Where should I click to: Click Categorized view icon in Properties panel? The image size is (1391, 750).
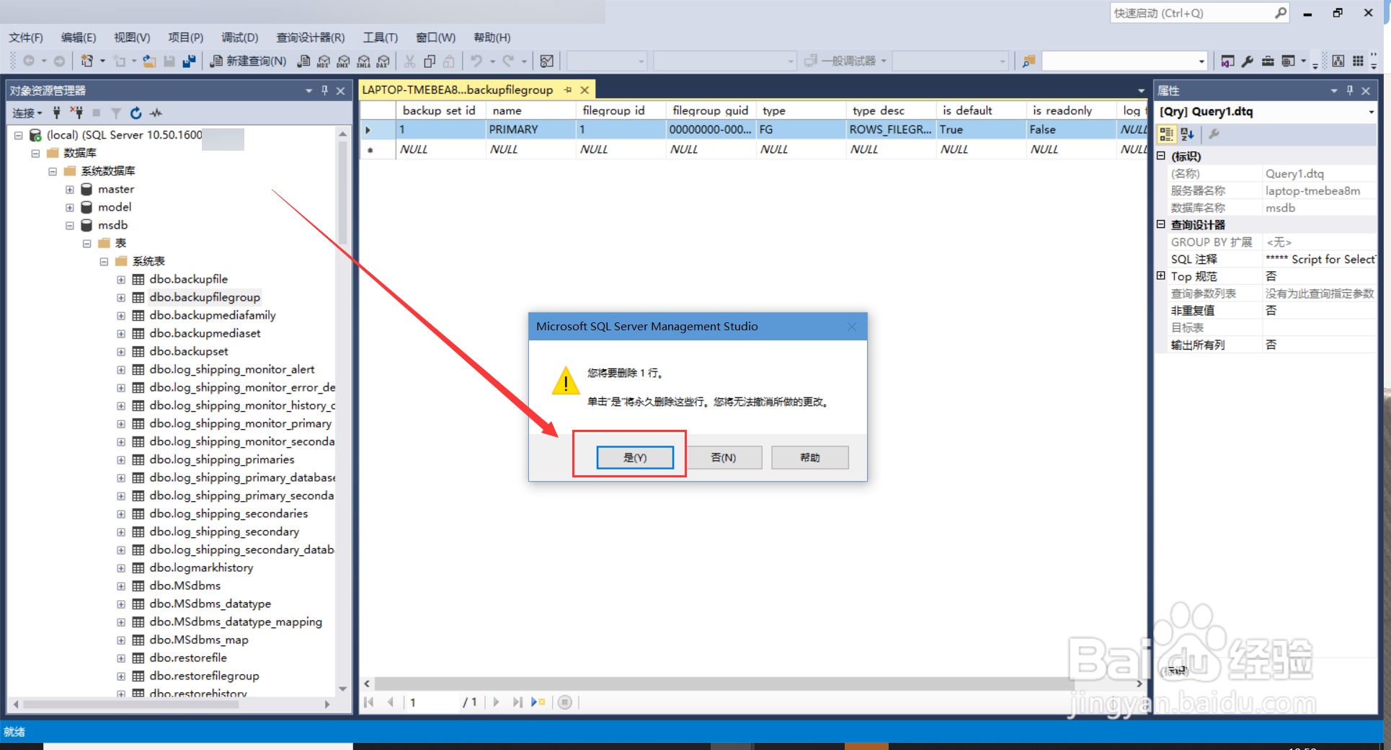1166,134
